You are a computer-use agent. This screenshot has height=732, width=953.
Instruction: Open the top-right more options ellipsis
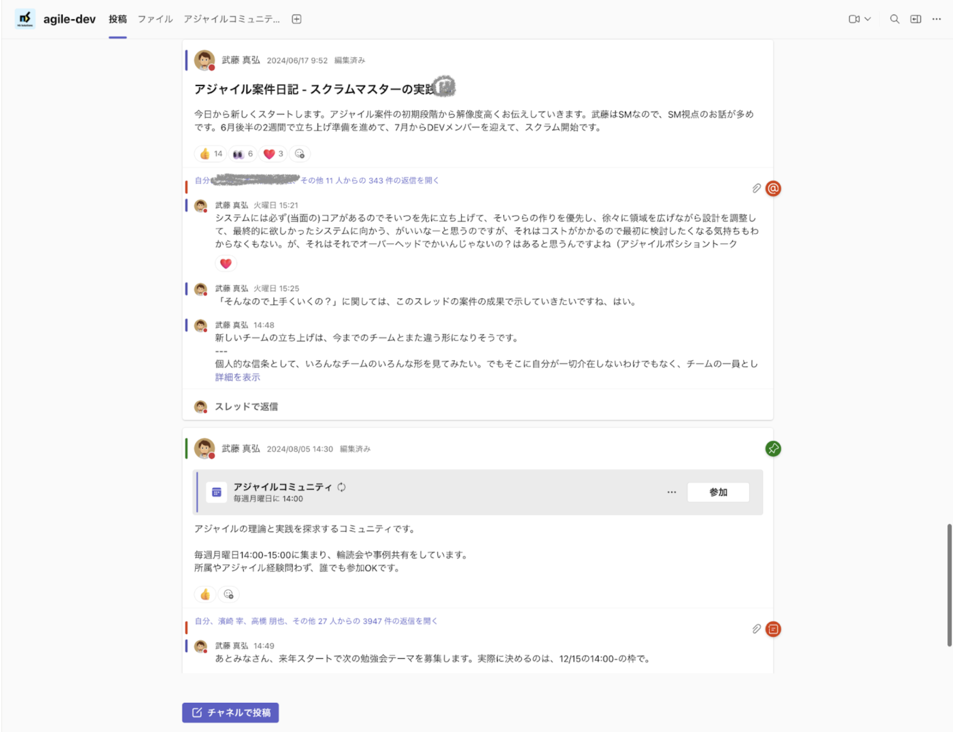[936, 19]
